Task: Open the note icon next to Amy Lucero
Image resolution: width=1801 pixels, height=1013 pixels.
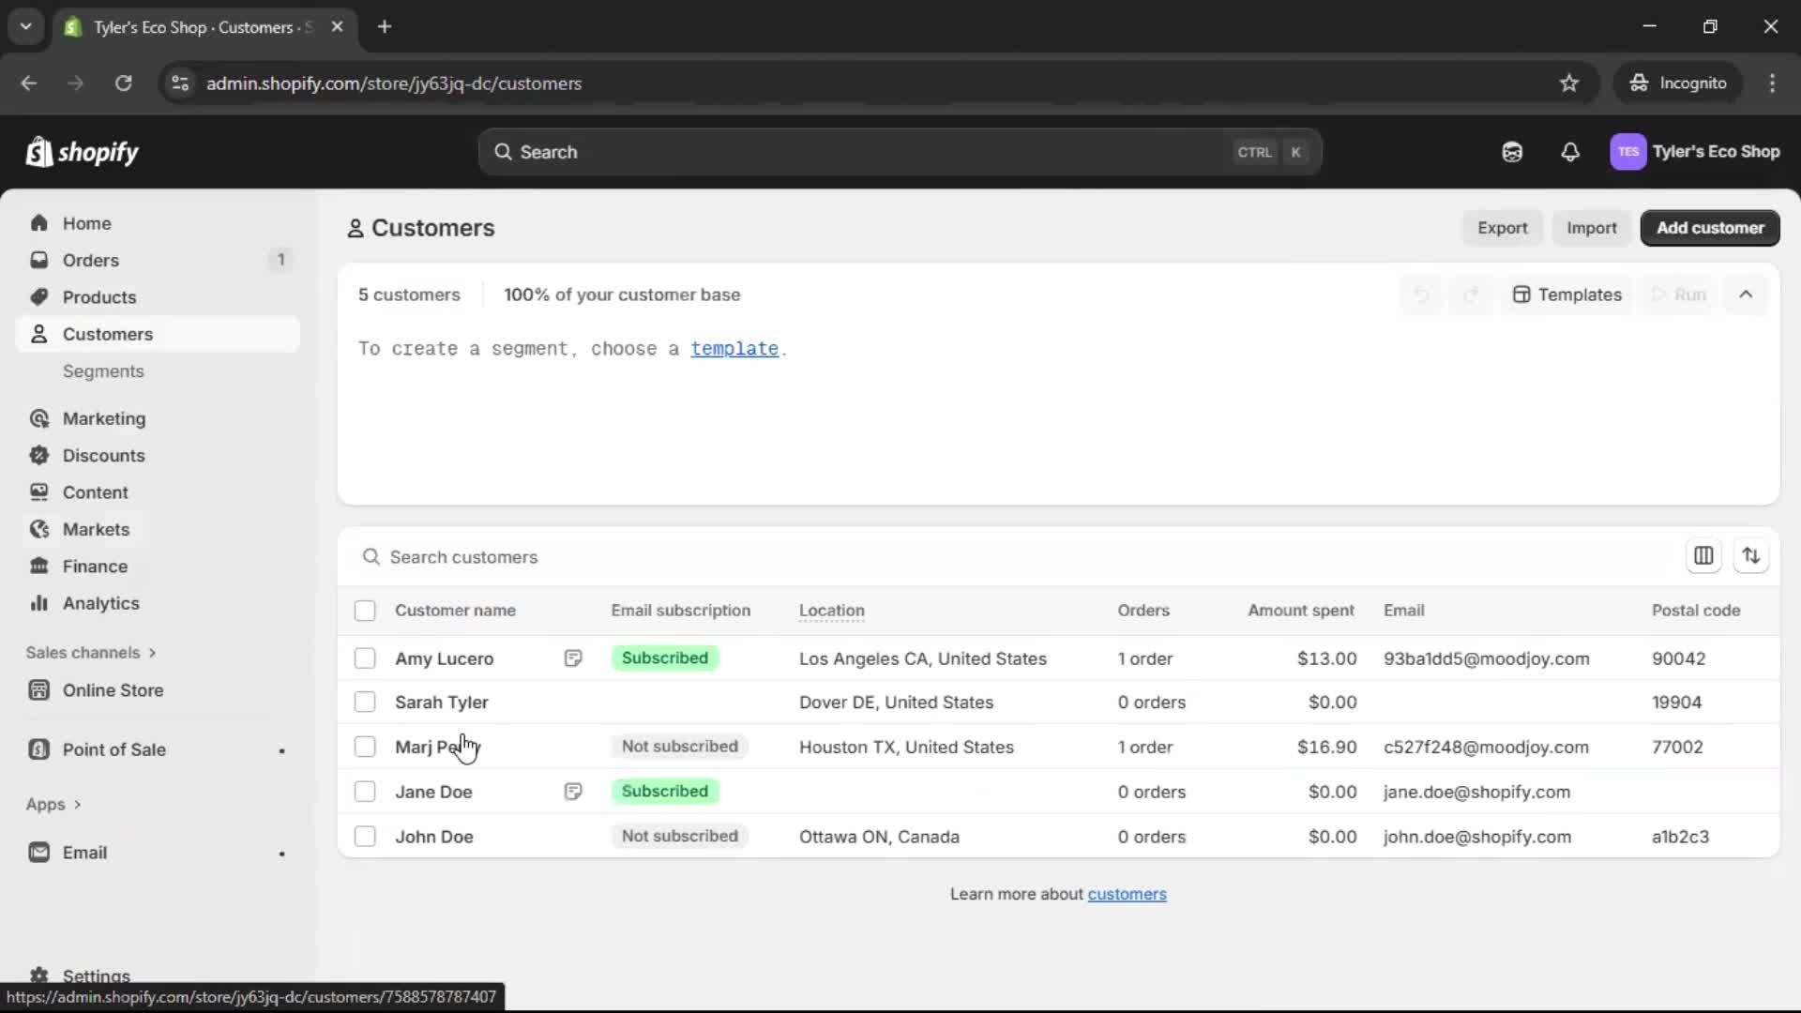Action: [573, 658]
